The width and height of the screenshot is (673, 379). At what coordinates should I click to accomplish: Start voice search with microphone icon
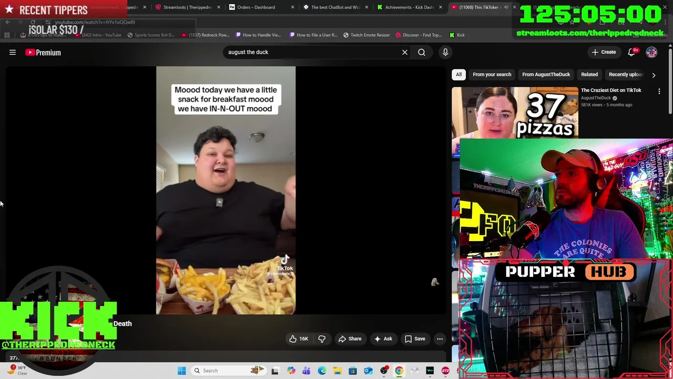click(x=445, y=52)
